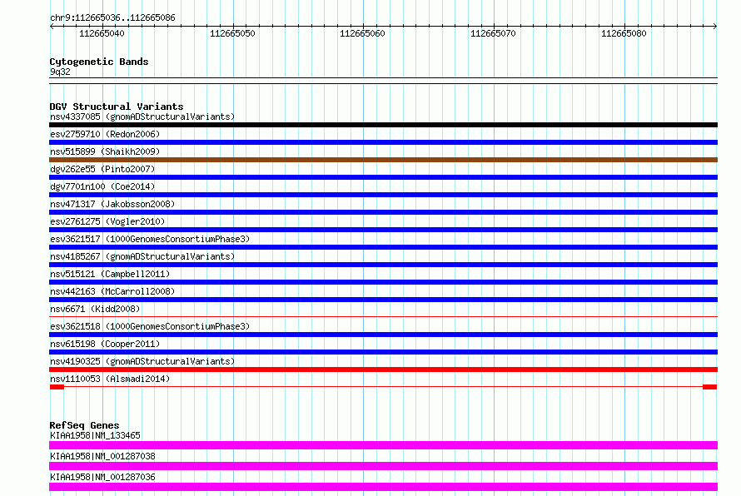Open nsv515121 (Campbell2011) label
The image size is (741, 496).
[x=110, y=274]
